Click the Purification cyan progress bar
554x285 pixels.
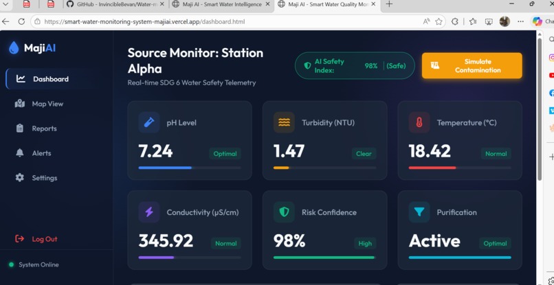point(460,258)
